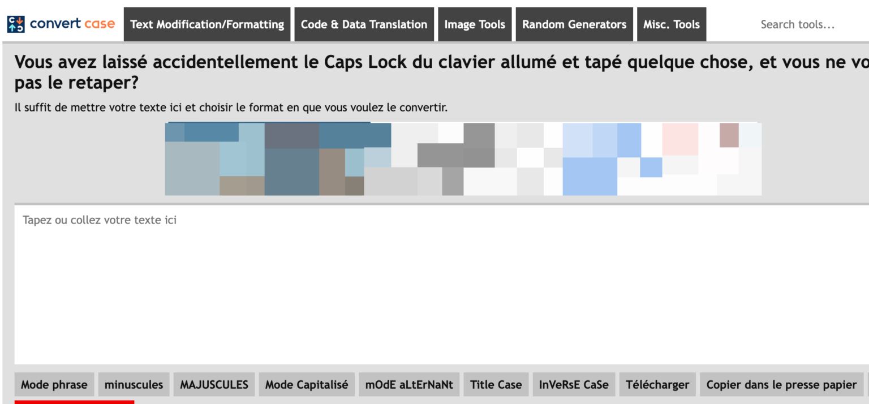Open the Text Modification/Formatting menu
The image size is (869, 404).
pyautogui.click(x=207, y=24)
